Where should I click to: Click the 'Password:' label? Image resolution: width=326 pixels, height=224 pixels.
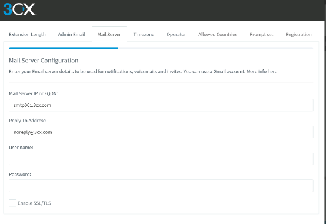pyautogui.click(x=20, y=175)
